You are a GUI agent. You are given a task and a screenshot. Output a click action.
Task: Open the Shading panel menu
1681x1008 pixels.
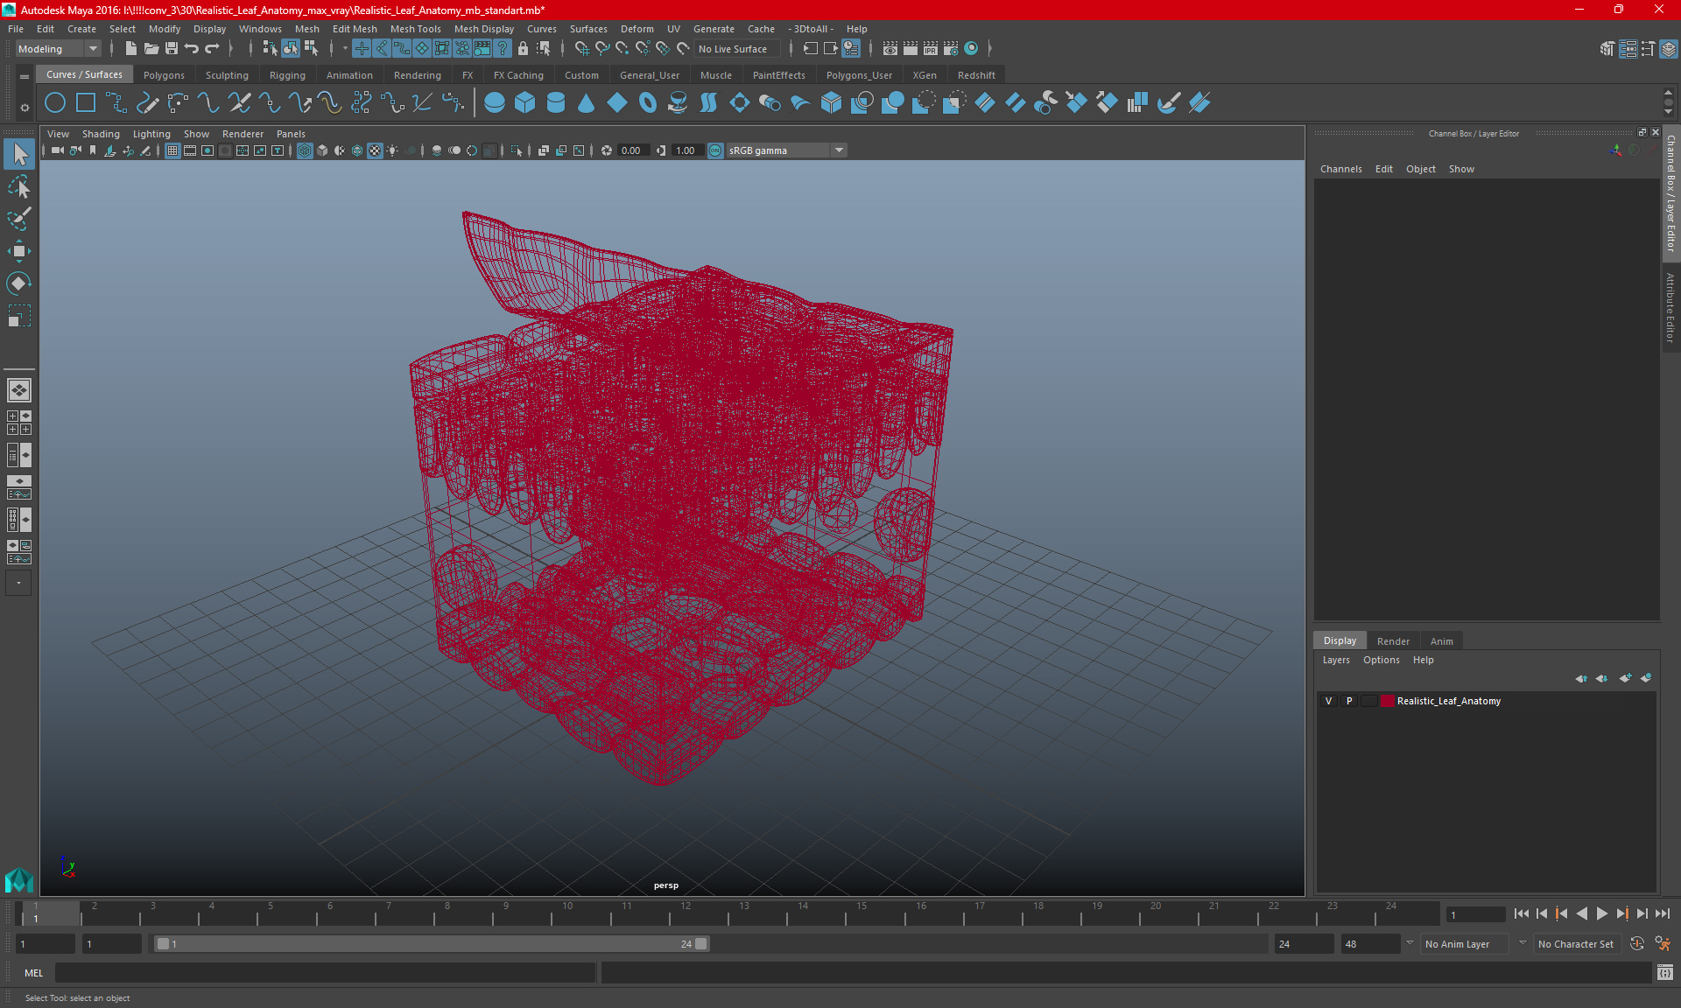click(x=101, y=134)
